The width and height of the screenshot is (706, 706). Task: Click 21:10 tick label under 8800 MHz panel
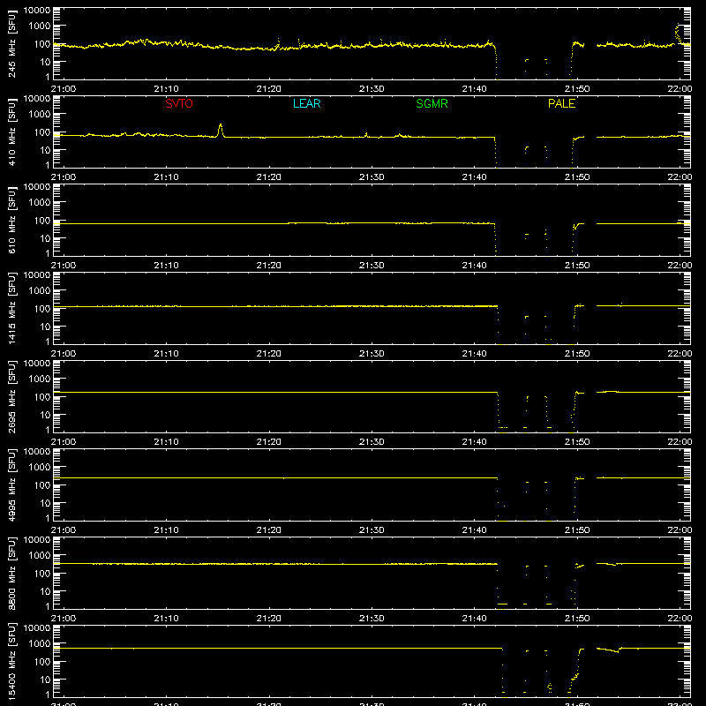coord(166,619)
